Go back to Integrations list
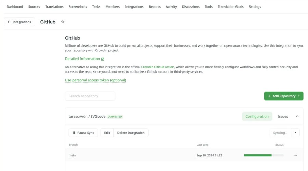 [19, 22]
